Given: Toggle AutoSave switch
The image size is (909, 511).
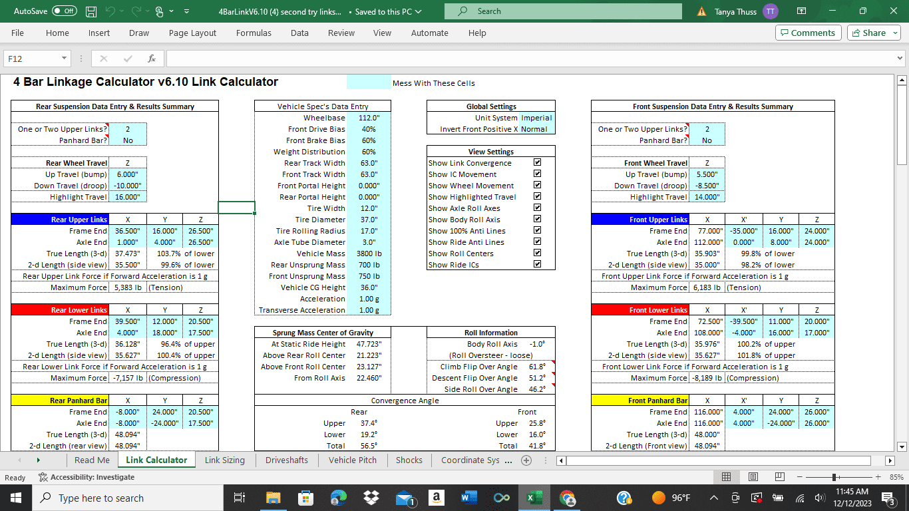Looking at the screenshot, I should [65, 11].
